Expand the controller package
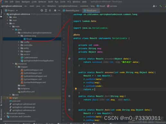The height and width of the screenshot is (124, 166). pos(19,45)
